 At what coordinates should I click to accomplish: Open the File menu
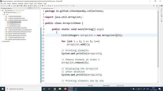pos(2,4)
